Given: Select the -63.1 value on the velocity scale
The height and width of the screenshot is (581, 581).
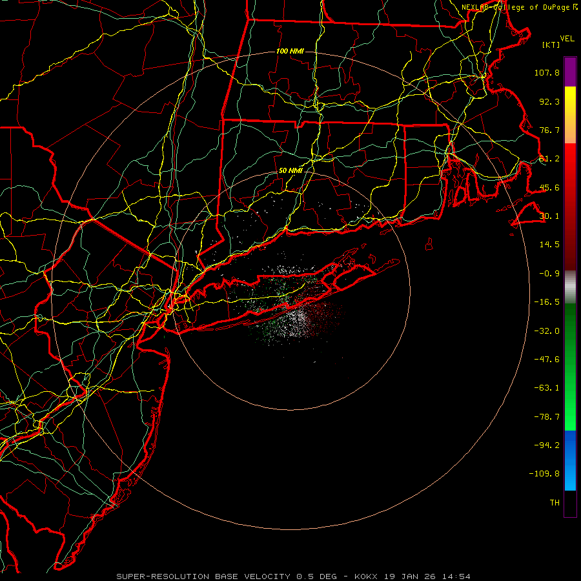Looking at the screenshot, I should pos(547,388).
